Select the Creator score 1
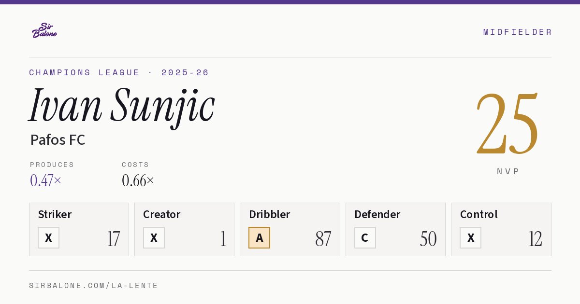This screenshot has width=580, height=304. pyautogui.click(x=223, y=239)
